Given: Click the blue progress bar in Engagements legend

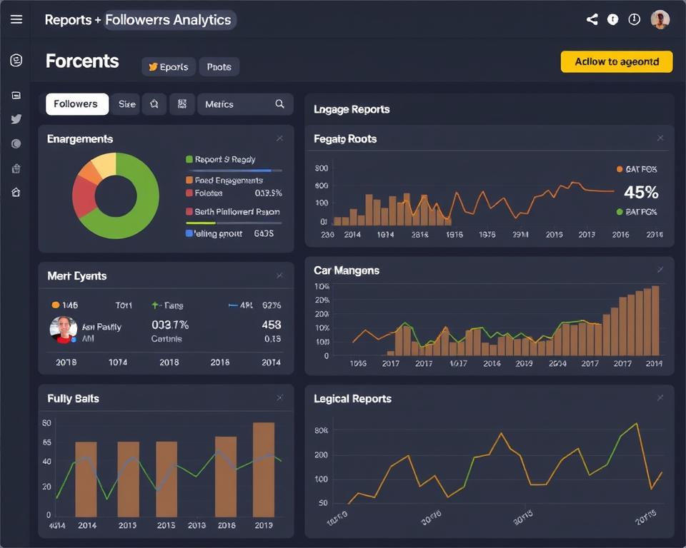Looking at the screenshot, I should click(236, 170).
